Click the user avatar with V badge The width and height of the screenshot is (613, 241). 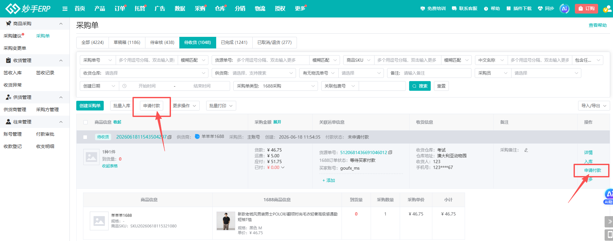608,9
